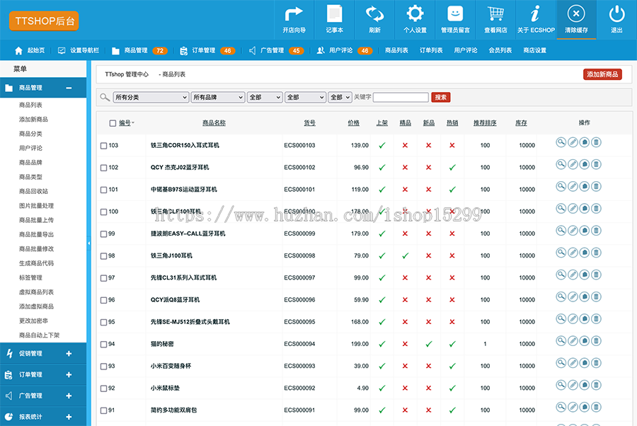Open 会员列表 in navigation bar

(x=500, y=50)
